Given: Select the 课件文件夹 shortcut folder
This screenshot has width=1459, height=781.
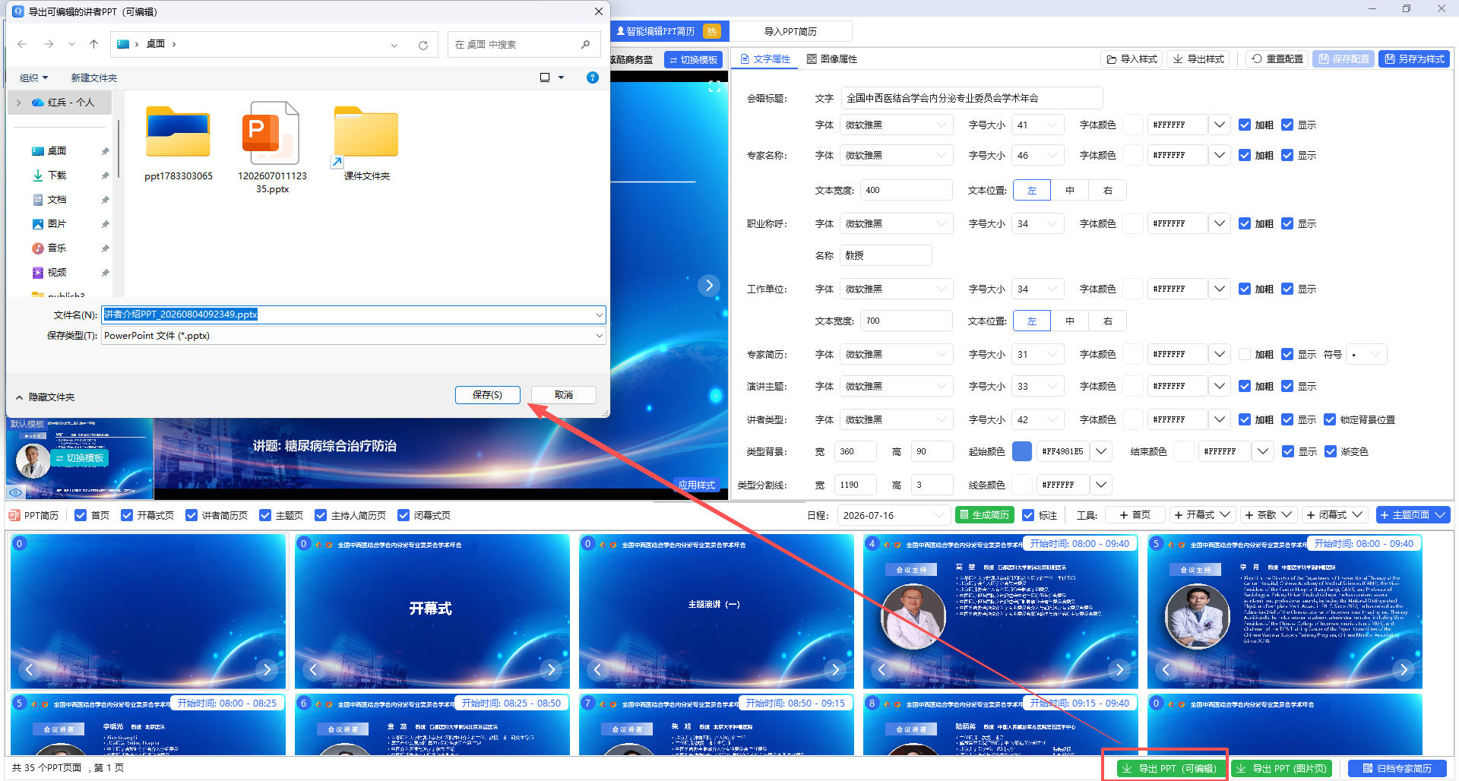Looking at the screenshot, I should (366, 144).
